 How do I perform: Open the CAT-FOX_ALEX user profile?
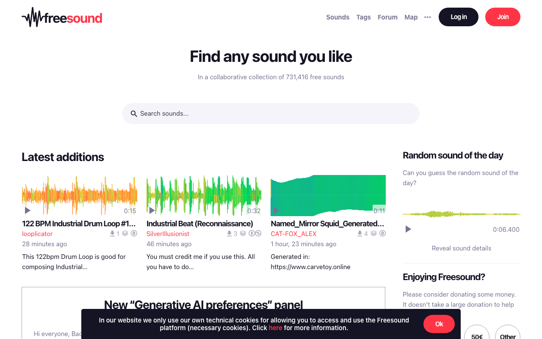coord(294,234)
